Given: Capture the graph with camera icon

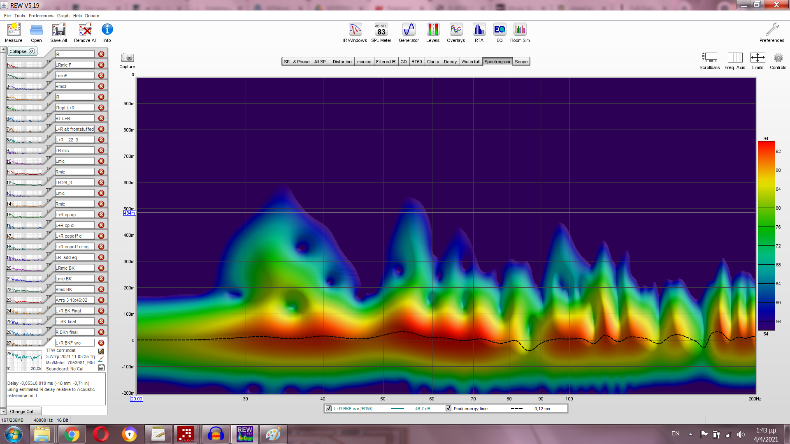Looking at the screenshot, I should pos(127,58).
